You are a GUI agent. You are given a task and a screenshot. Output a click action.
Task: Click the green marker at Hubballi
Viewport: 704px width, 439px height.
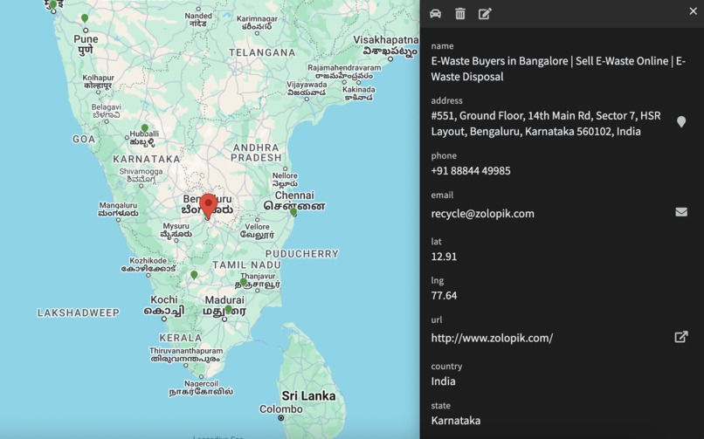[145, 128]
